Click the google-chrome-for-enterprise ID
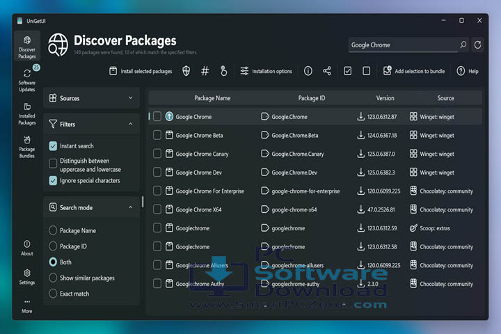Screen dimensions: 501x334 tap(305, 191)
